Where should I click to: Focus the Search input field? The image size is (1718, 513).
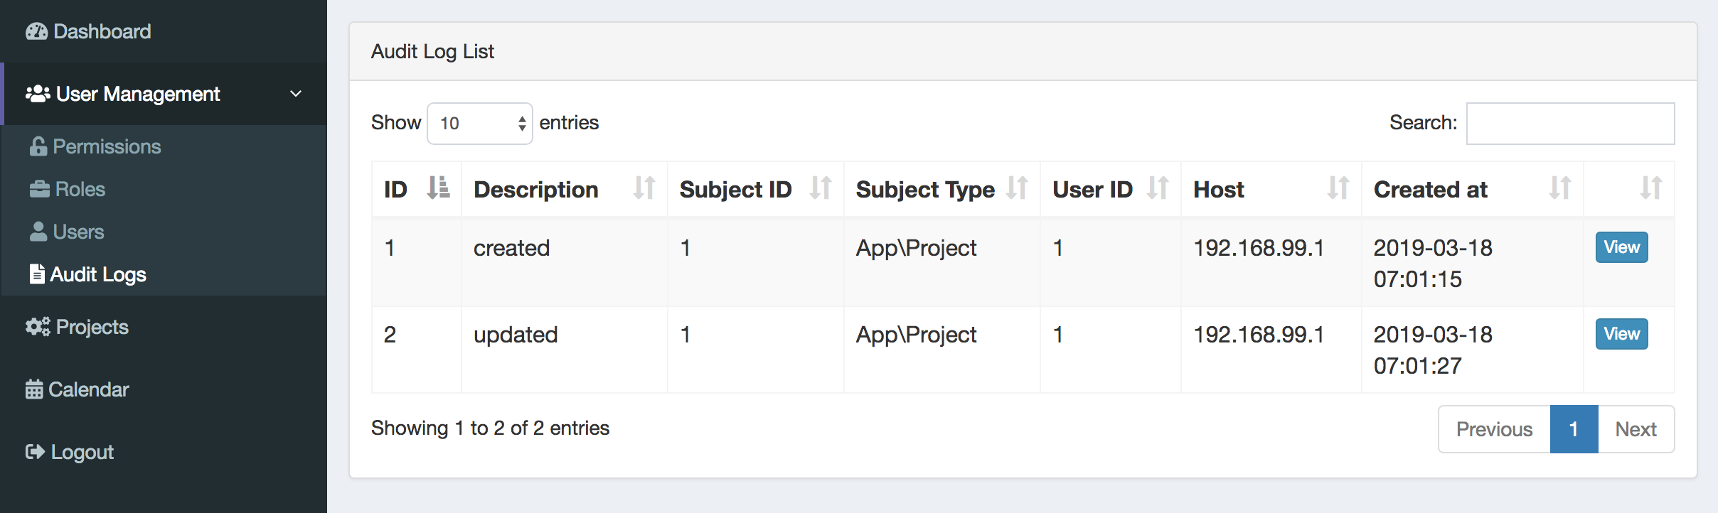pos(1570,124)
